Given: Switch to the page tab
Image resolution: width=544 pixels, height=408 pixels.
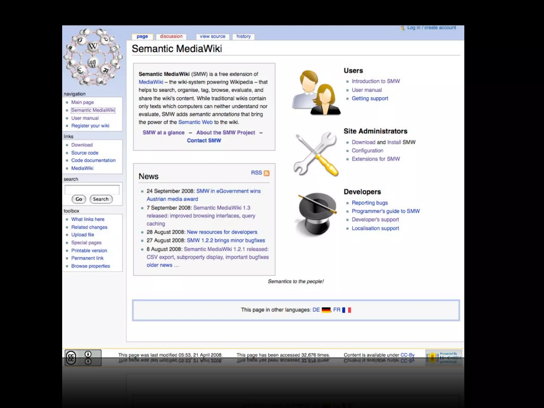Looking at the screenshot, I should pyautogui.click(x=142, y=36).
